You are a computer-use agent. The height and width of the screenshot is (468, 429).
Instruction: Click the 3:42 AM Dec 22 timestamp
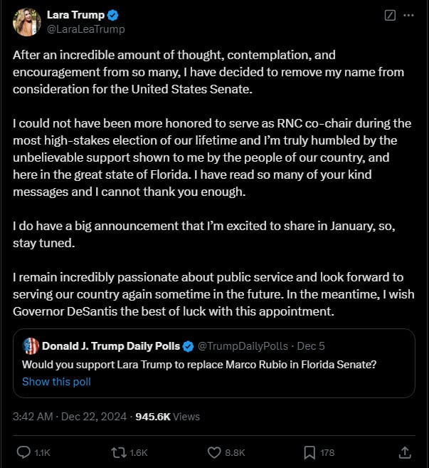[x=71, y=416]
